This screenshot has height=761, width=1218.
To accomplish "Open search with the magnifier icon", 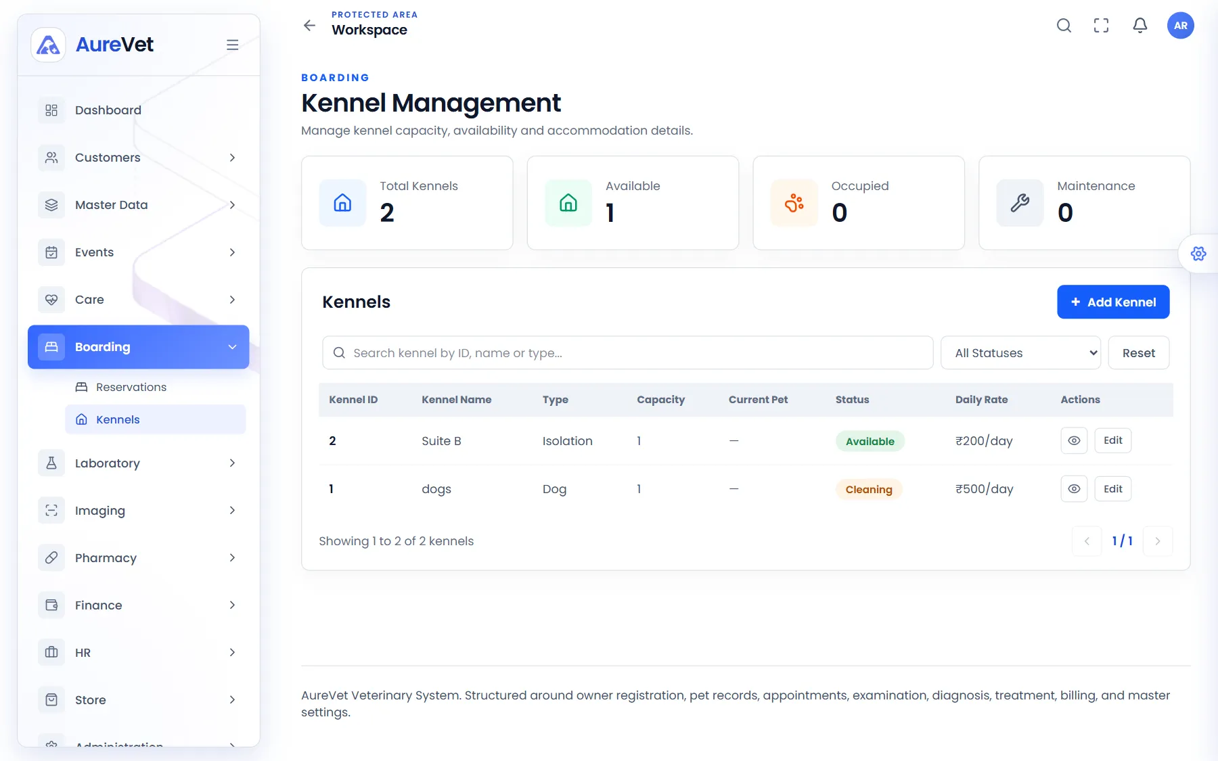I will [x=1064, y=25].
